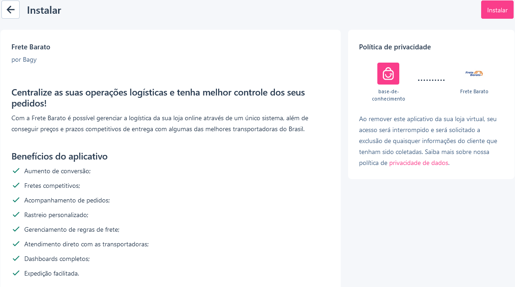The image size is (515, 287).
Task: Click the Política de privacidade heading
Action: [x=395, y=47]
